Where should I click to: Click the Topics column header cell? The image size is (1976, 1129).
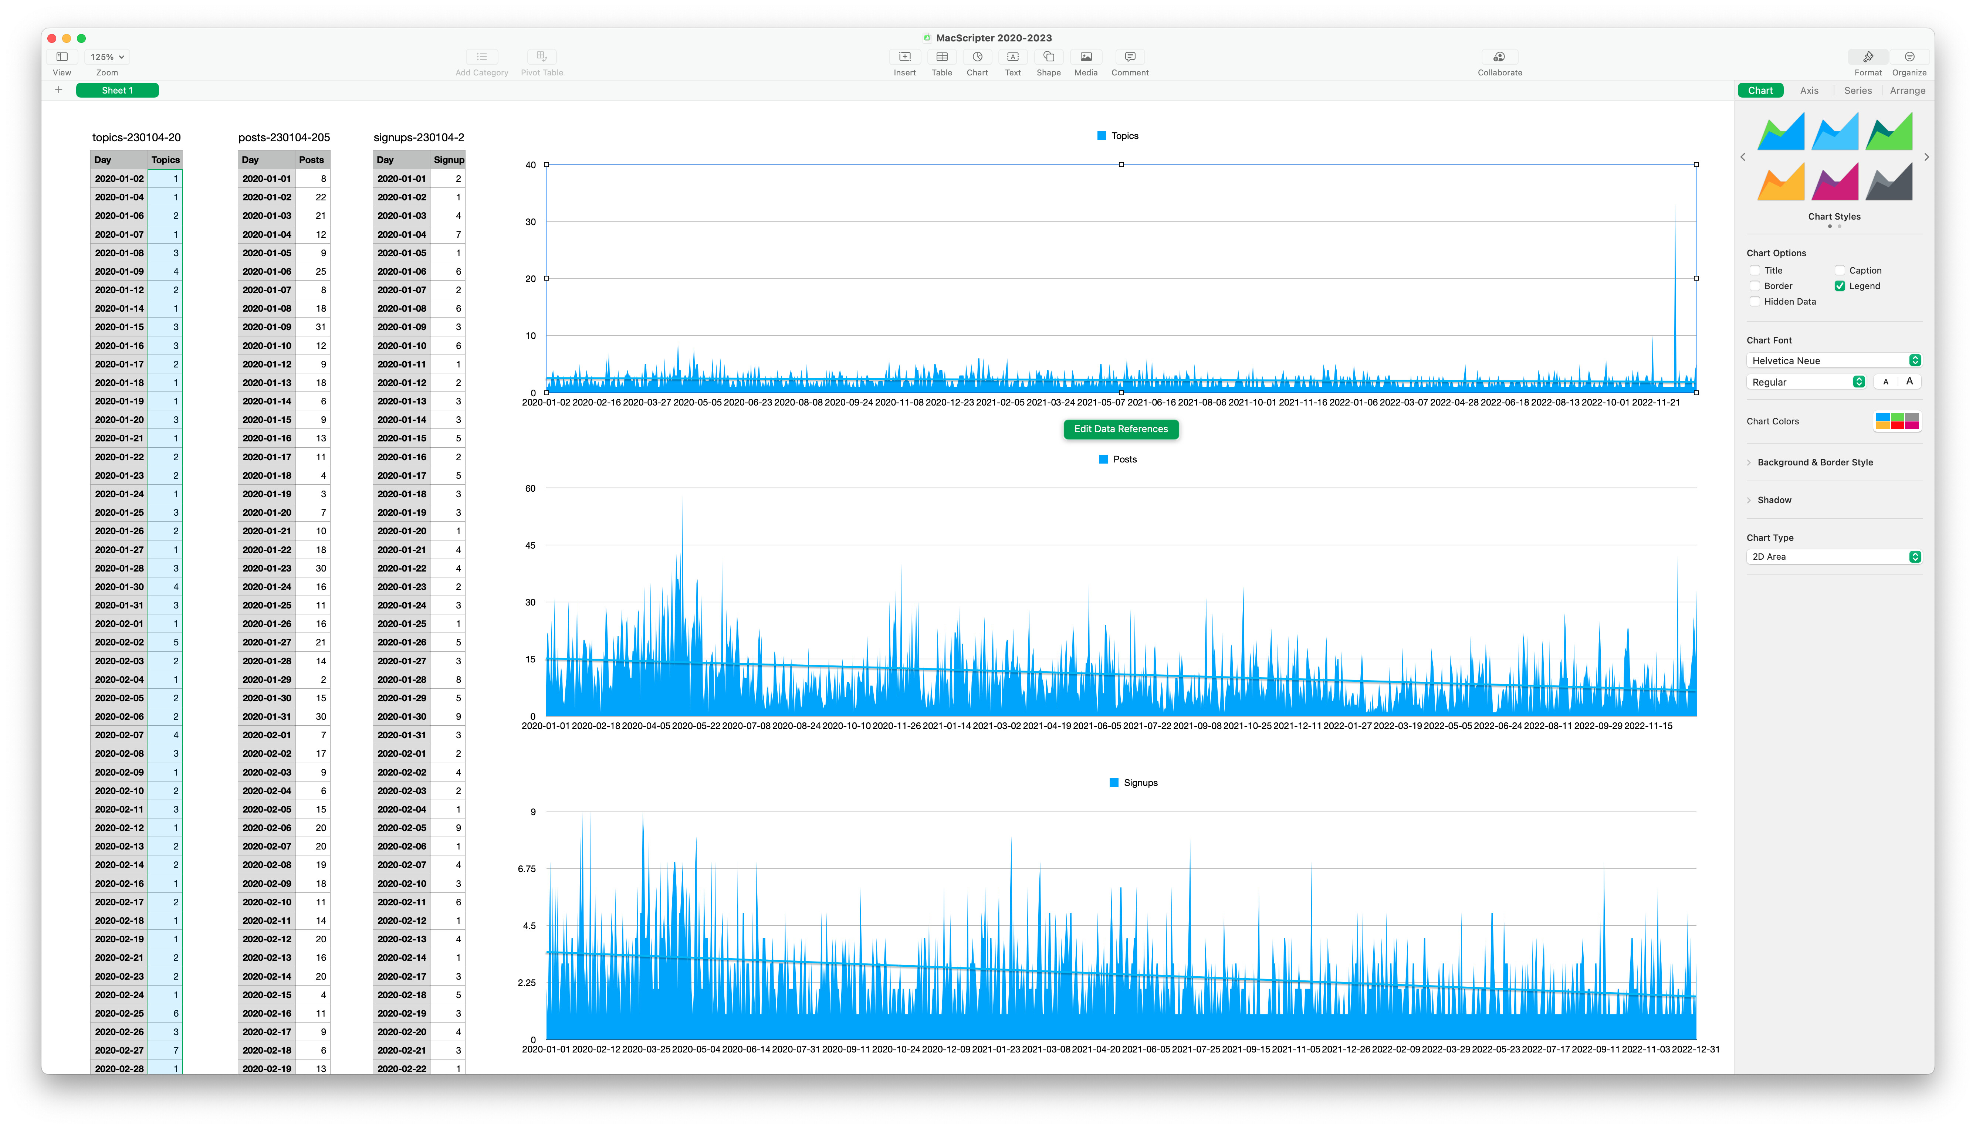pyautogui.click(x=165, y=160)
